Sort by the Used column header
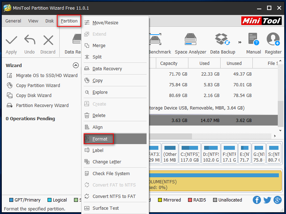This screenshot has height=214, width=286. click(x=204, y=63)
